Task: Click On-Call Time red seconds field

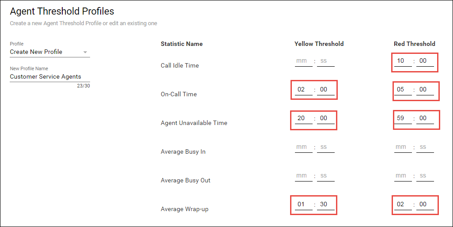Action: (x=425, y=90)
